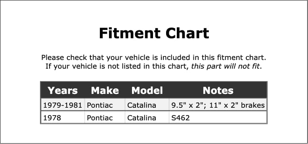
Task: Click Pontiac in the 1979-1981 row
Action: pyautogui.click(x=100, y=105)
